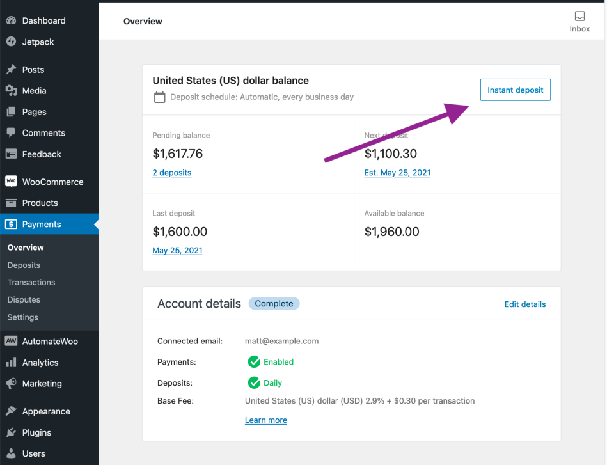This screenshot has width=607, height=465.
Task: Click the Jetpack lightning icon
Action: (x=11, y=42)
